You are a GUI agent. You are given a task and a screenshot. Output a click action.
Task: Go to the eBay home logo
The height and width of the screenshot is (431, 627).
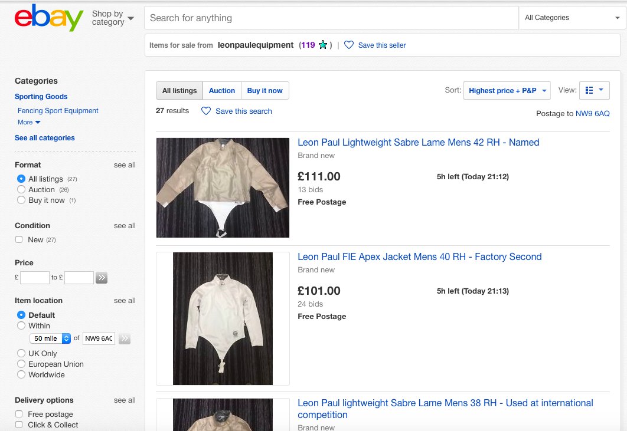point(49,18)
